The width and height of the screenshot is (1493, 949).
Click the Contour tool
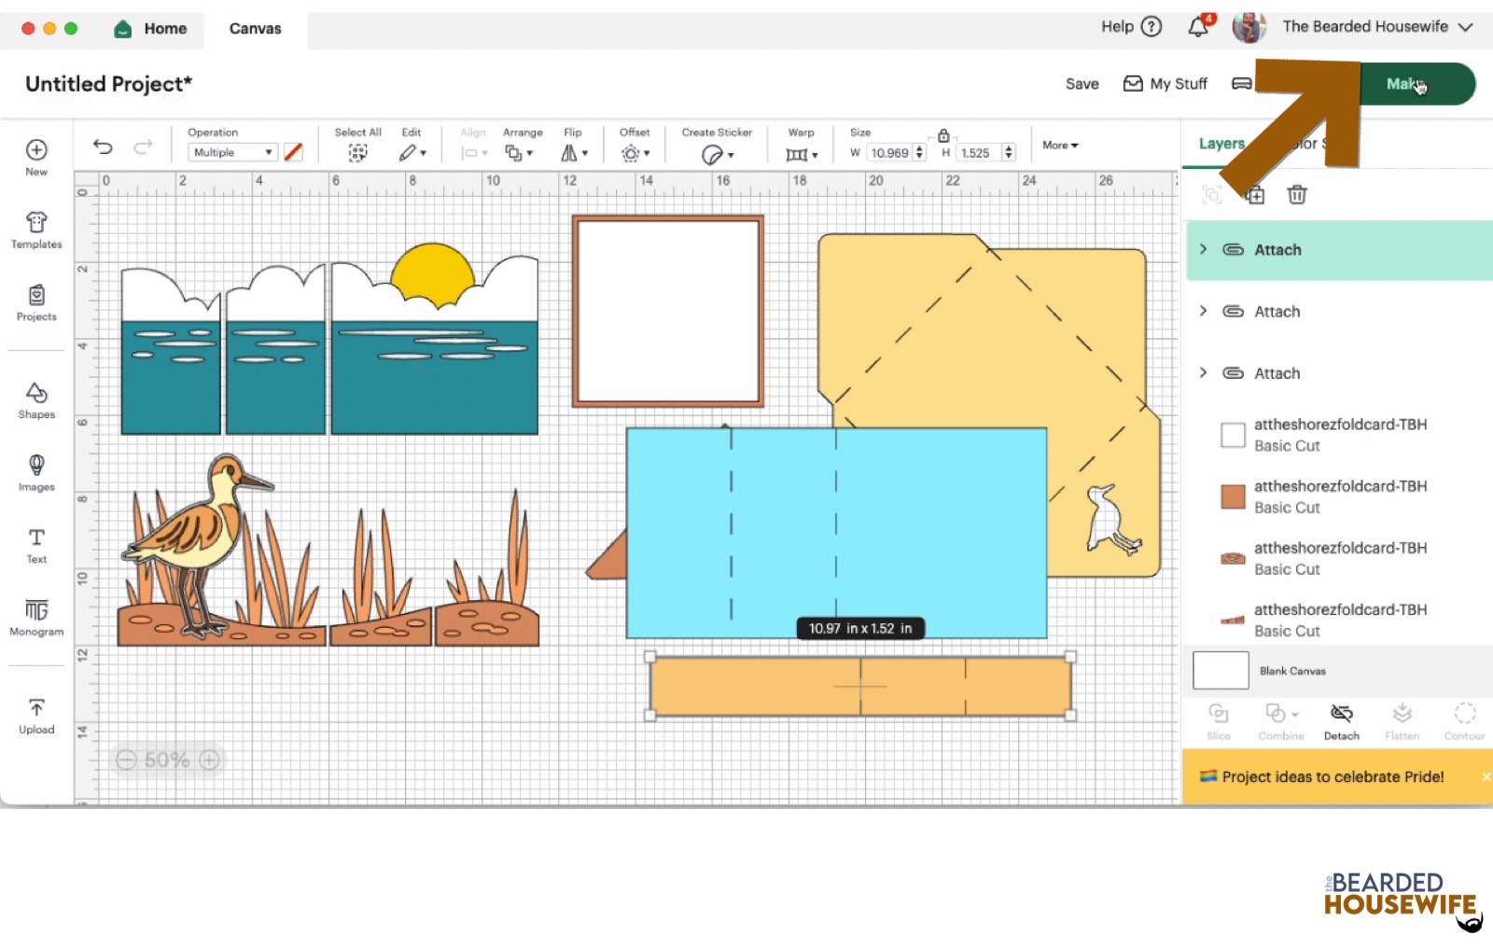[x=1465, y=721]
